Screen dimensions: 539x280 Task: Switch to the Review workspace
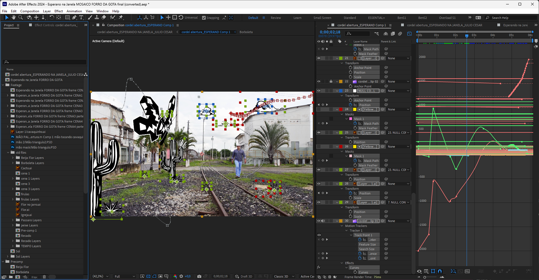276,18
